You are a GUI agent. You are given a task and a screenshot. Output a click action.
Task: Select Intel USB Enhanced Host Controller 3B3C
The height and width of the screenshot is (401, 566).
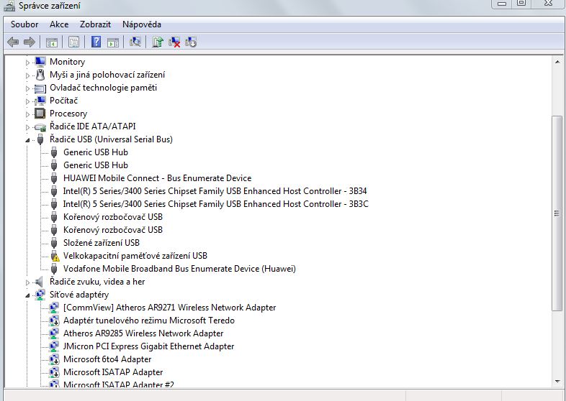coord(216,204)
